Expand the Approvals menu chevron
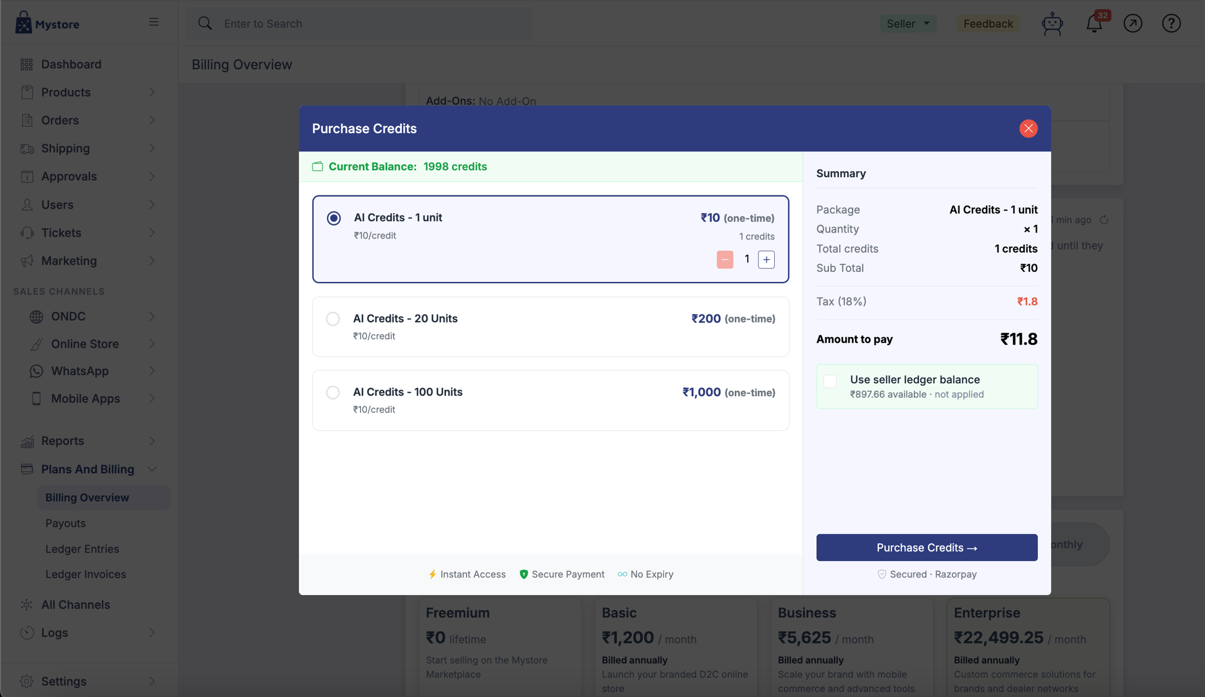The height and width of the screenshot is (697, 1205). click(x=152, y=177)
